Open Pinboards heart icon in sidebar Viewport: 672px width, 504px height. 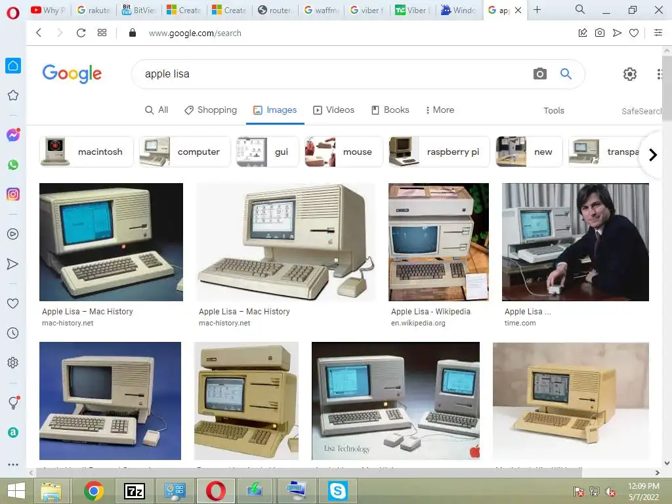coord(13,303)
